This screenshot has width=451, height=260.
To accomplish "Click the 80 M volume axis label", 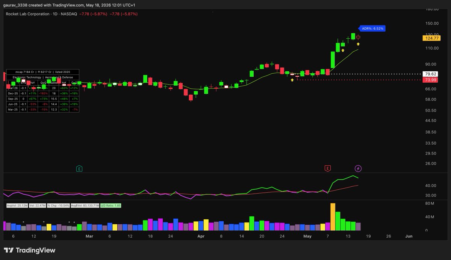I will pos(430,204).
